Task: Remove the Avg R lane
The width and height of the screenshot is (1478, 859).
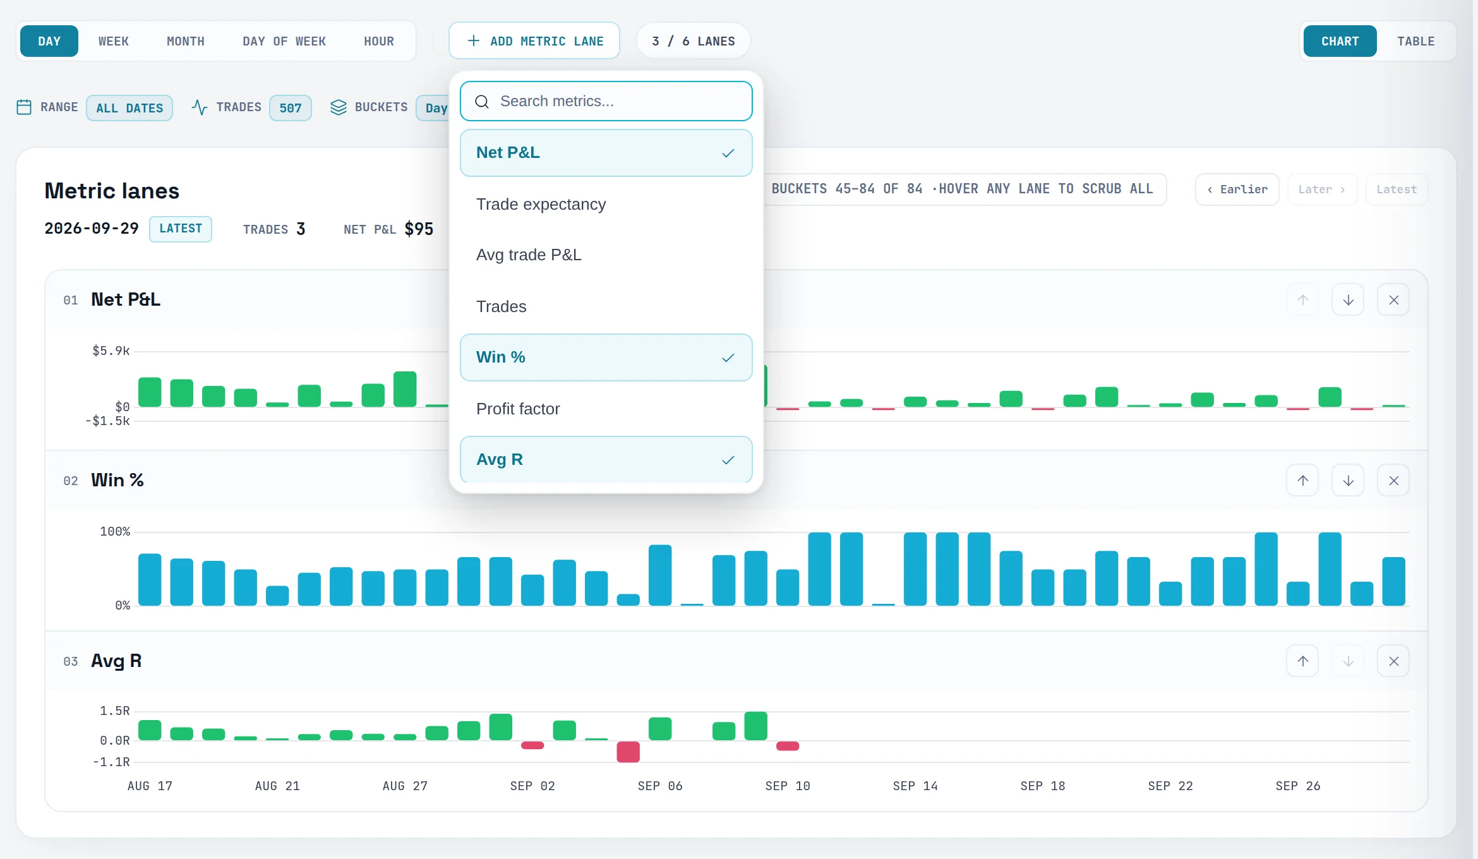Action: tap(1393, 661)
